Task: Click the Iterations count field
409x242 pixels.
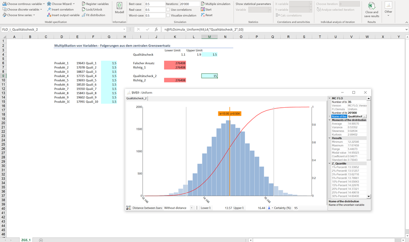Action: click(x=189, y=4)
